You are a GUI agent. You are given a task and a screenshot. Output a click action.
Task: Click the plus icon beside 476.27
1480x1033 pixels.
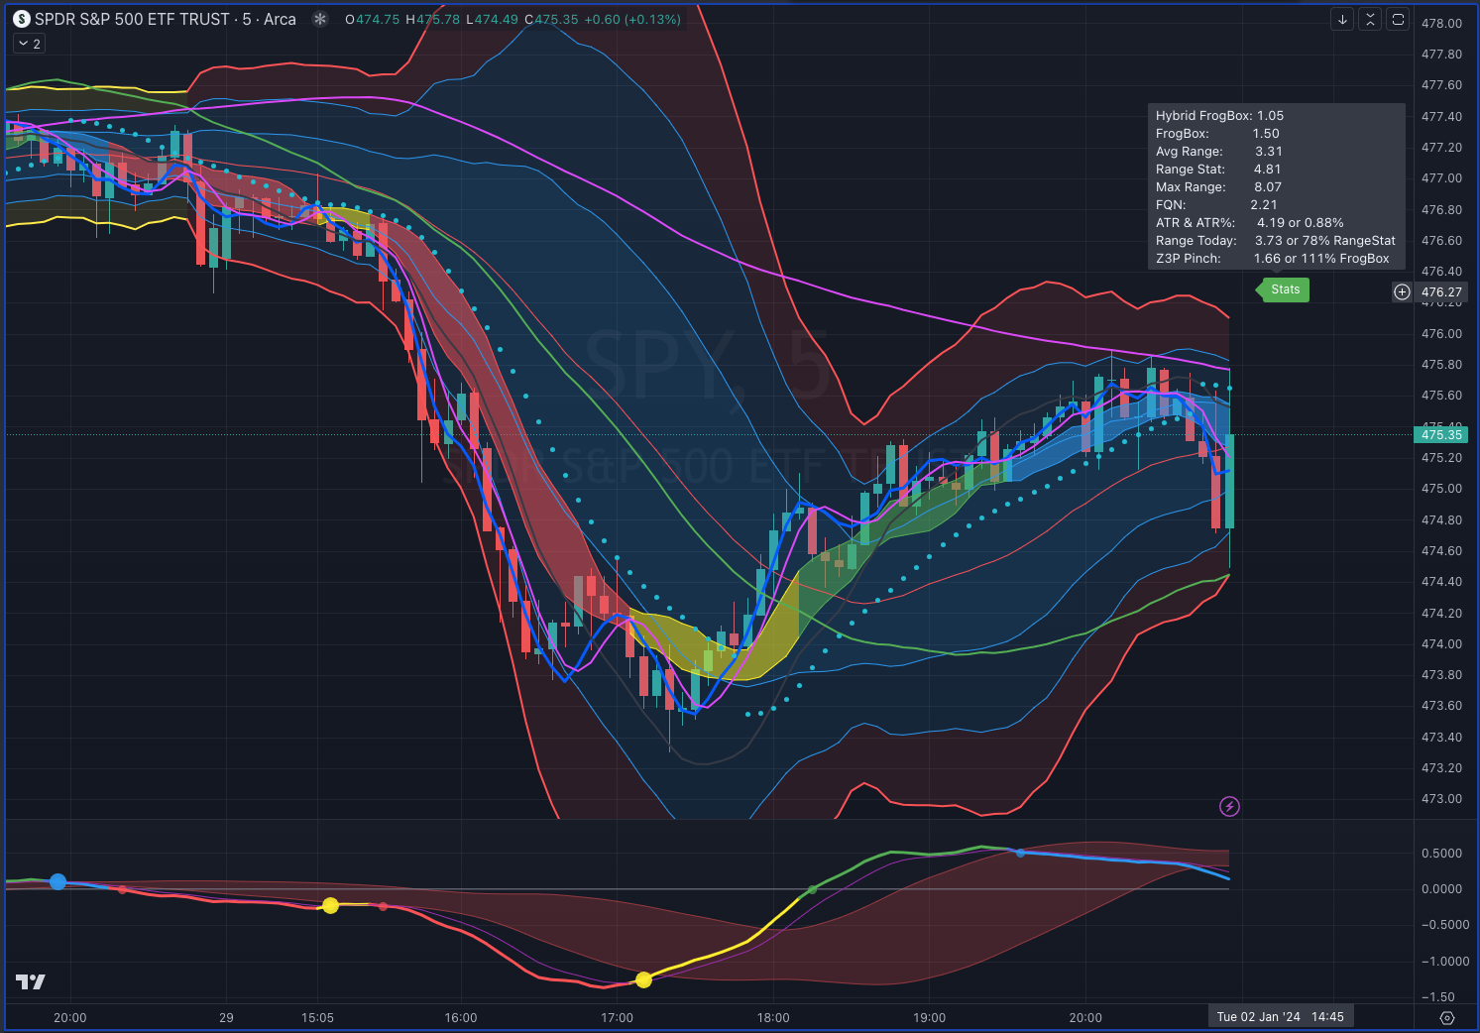coord(1402,291)
